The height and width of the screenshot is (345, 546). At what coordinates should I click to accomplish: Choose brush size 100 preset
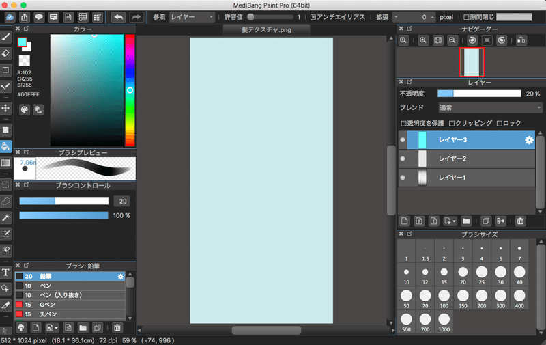pyautogui.click(x=444, y=299)
